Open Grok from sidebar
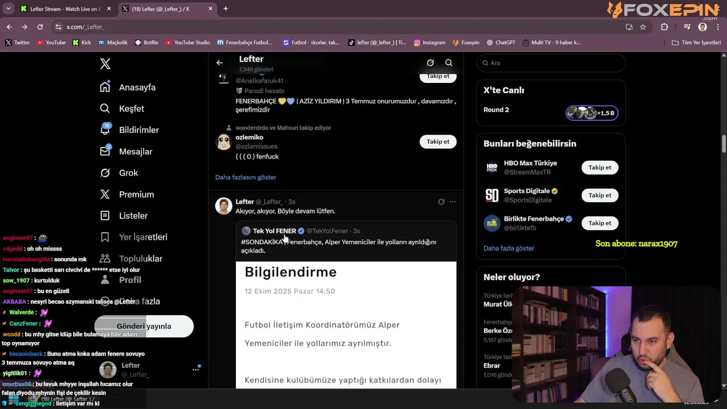Screen dimensions: 727x409 (119, 173)
